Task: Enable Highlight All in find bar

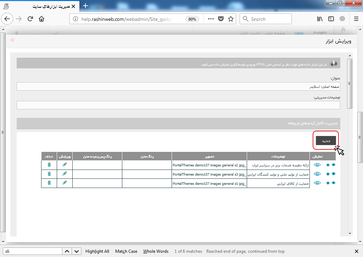Action: click(97, 251)
